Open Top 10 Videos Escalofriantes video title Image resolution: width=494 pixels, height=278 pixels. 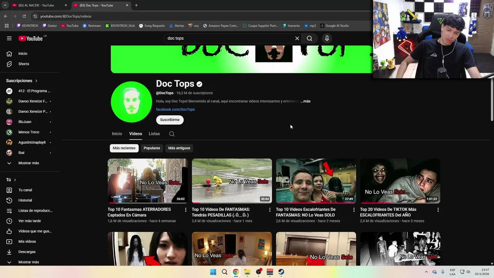pos(306,212)
